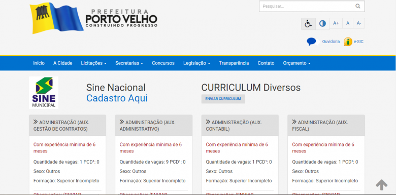Click the CURRICULUM Diversos heading

[x=251, y=88]
